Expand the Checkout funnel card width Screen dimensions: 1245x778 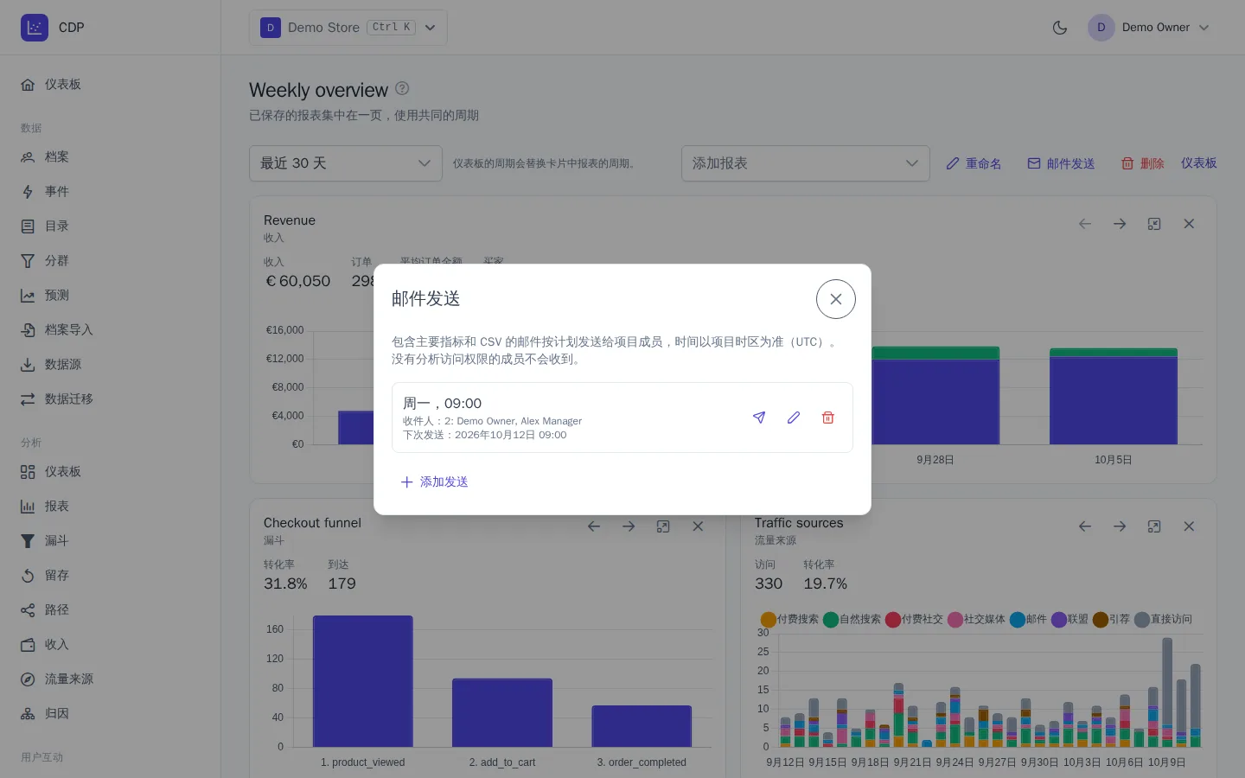(x=663, y=526)
